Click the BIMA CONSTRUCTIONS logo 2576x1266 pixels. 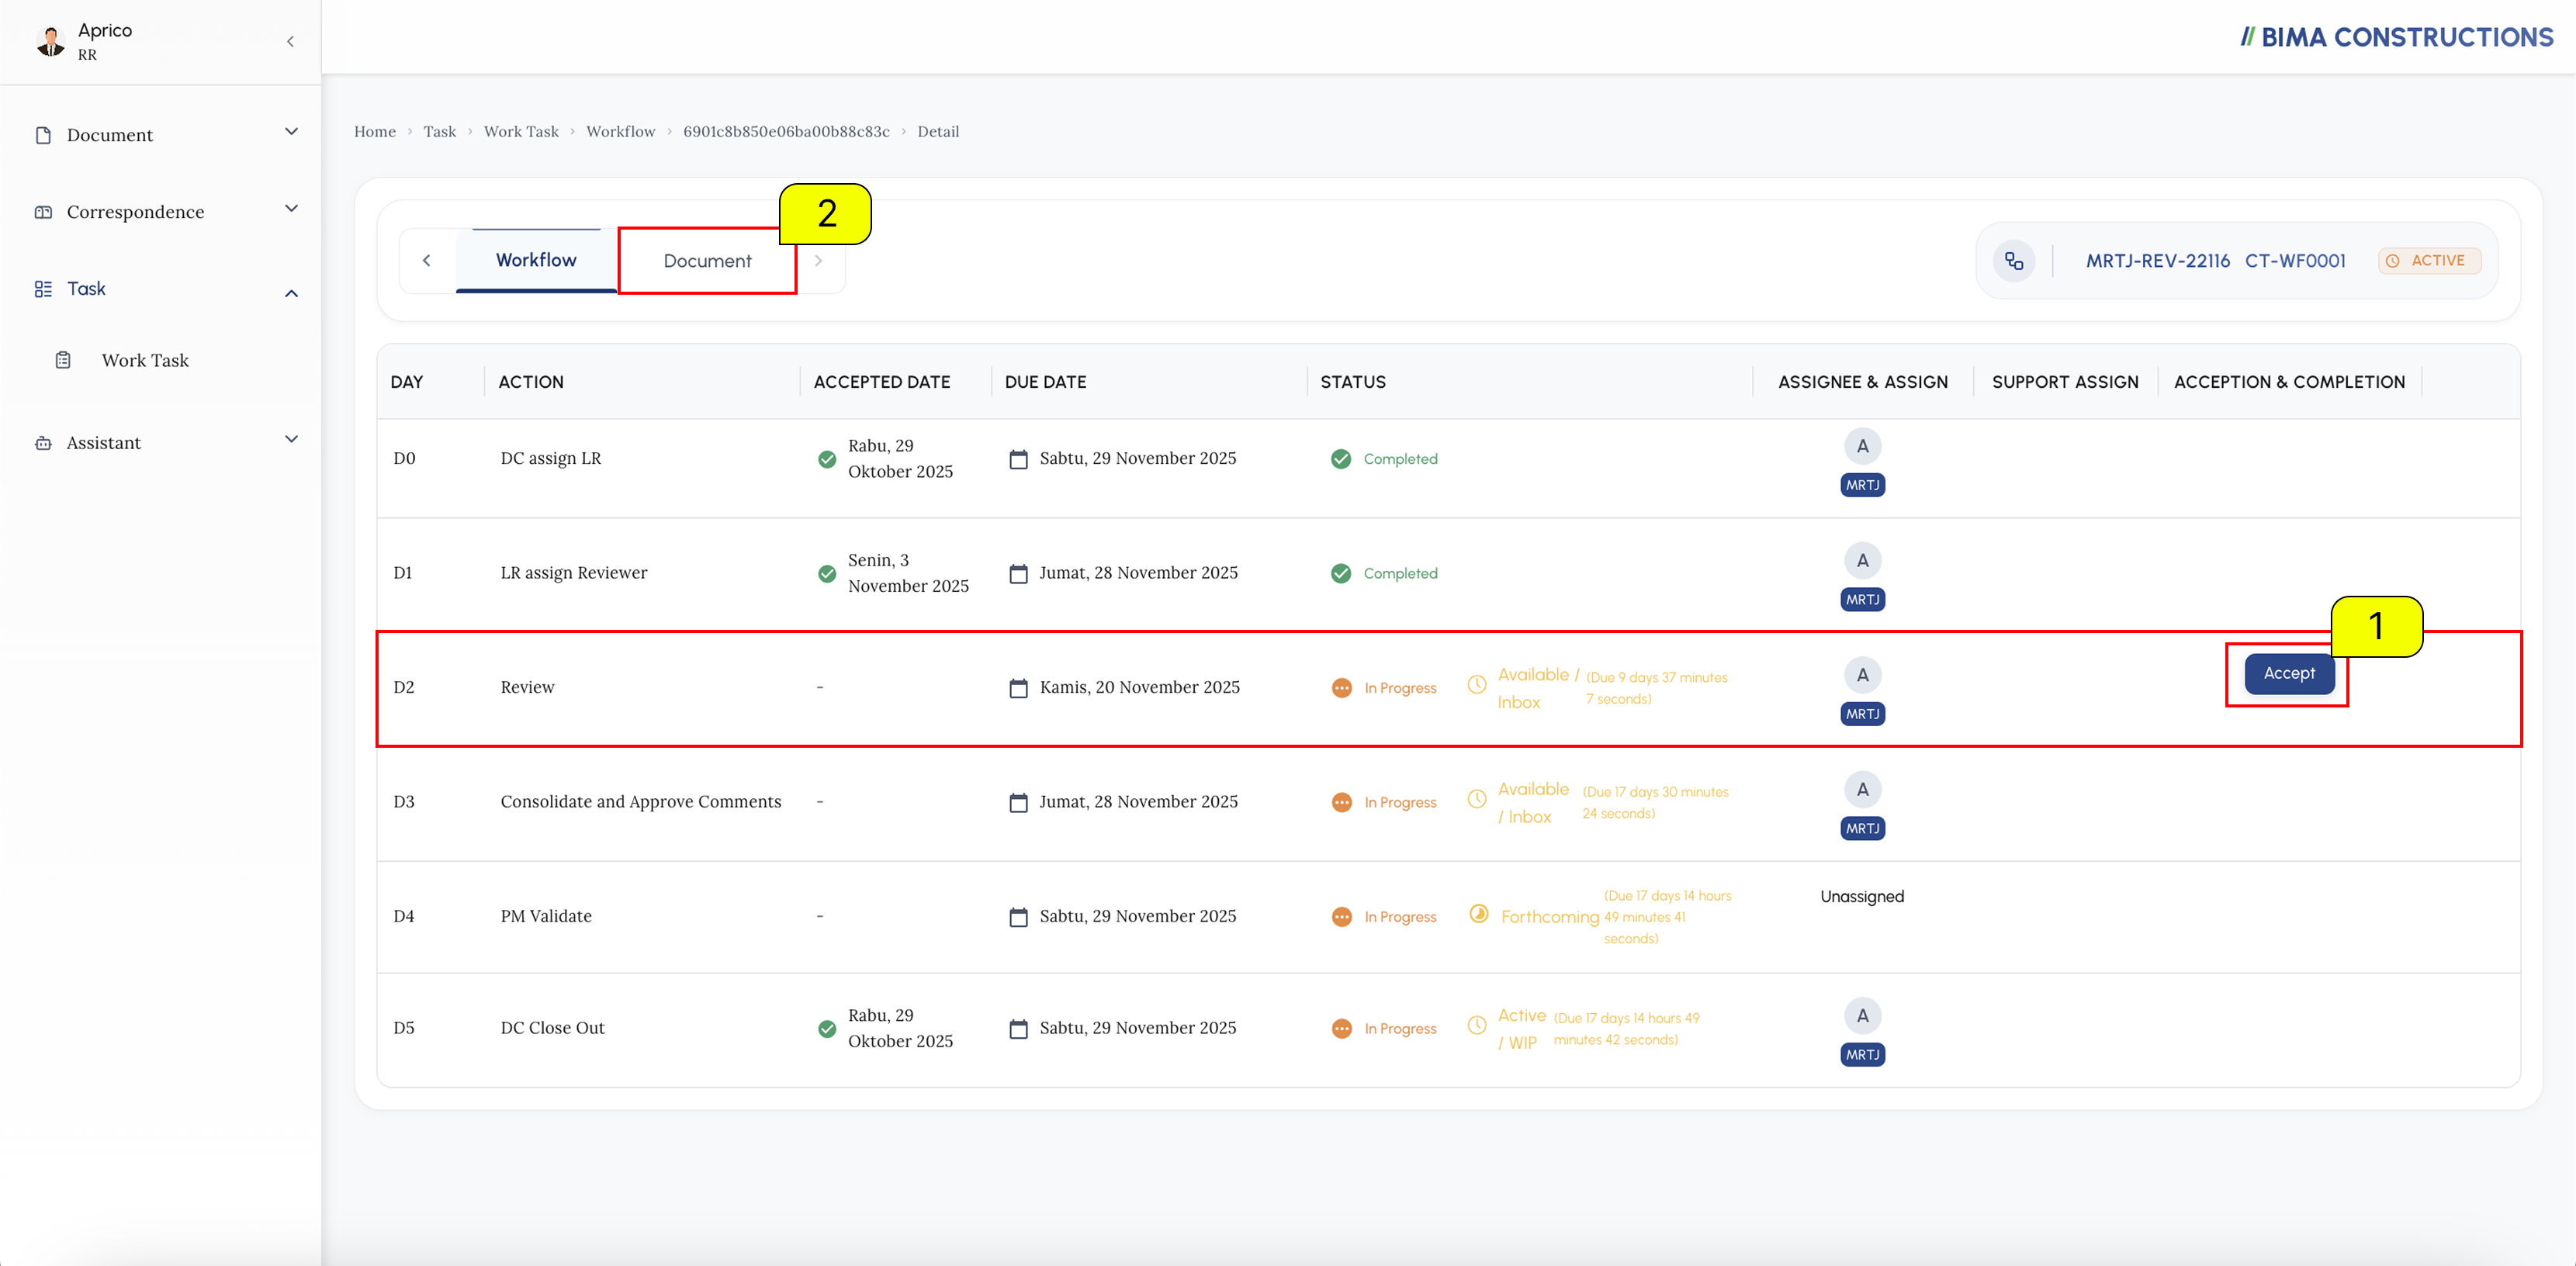[x=2396, y=38]
